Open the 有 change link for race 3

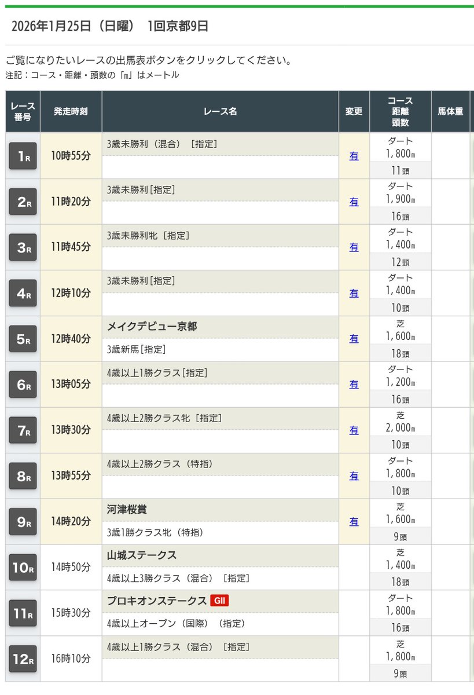coord(353,247)
